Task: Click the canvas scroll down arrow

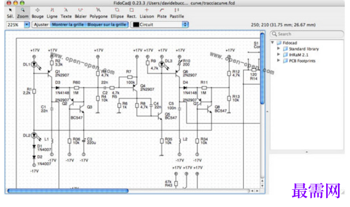Action: [263, 186]
